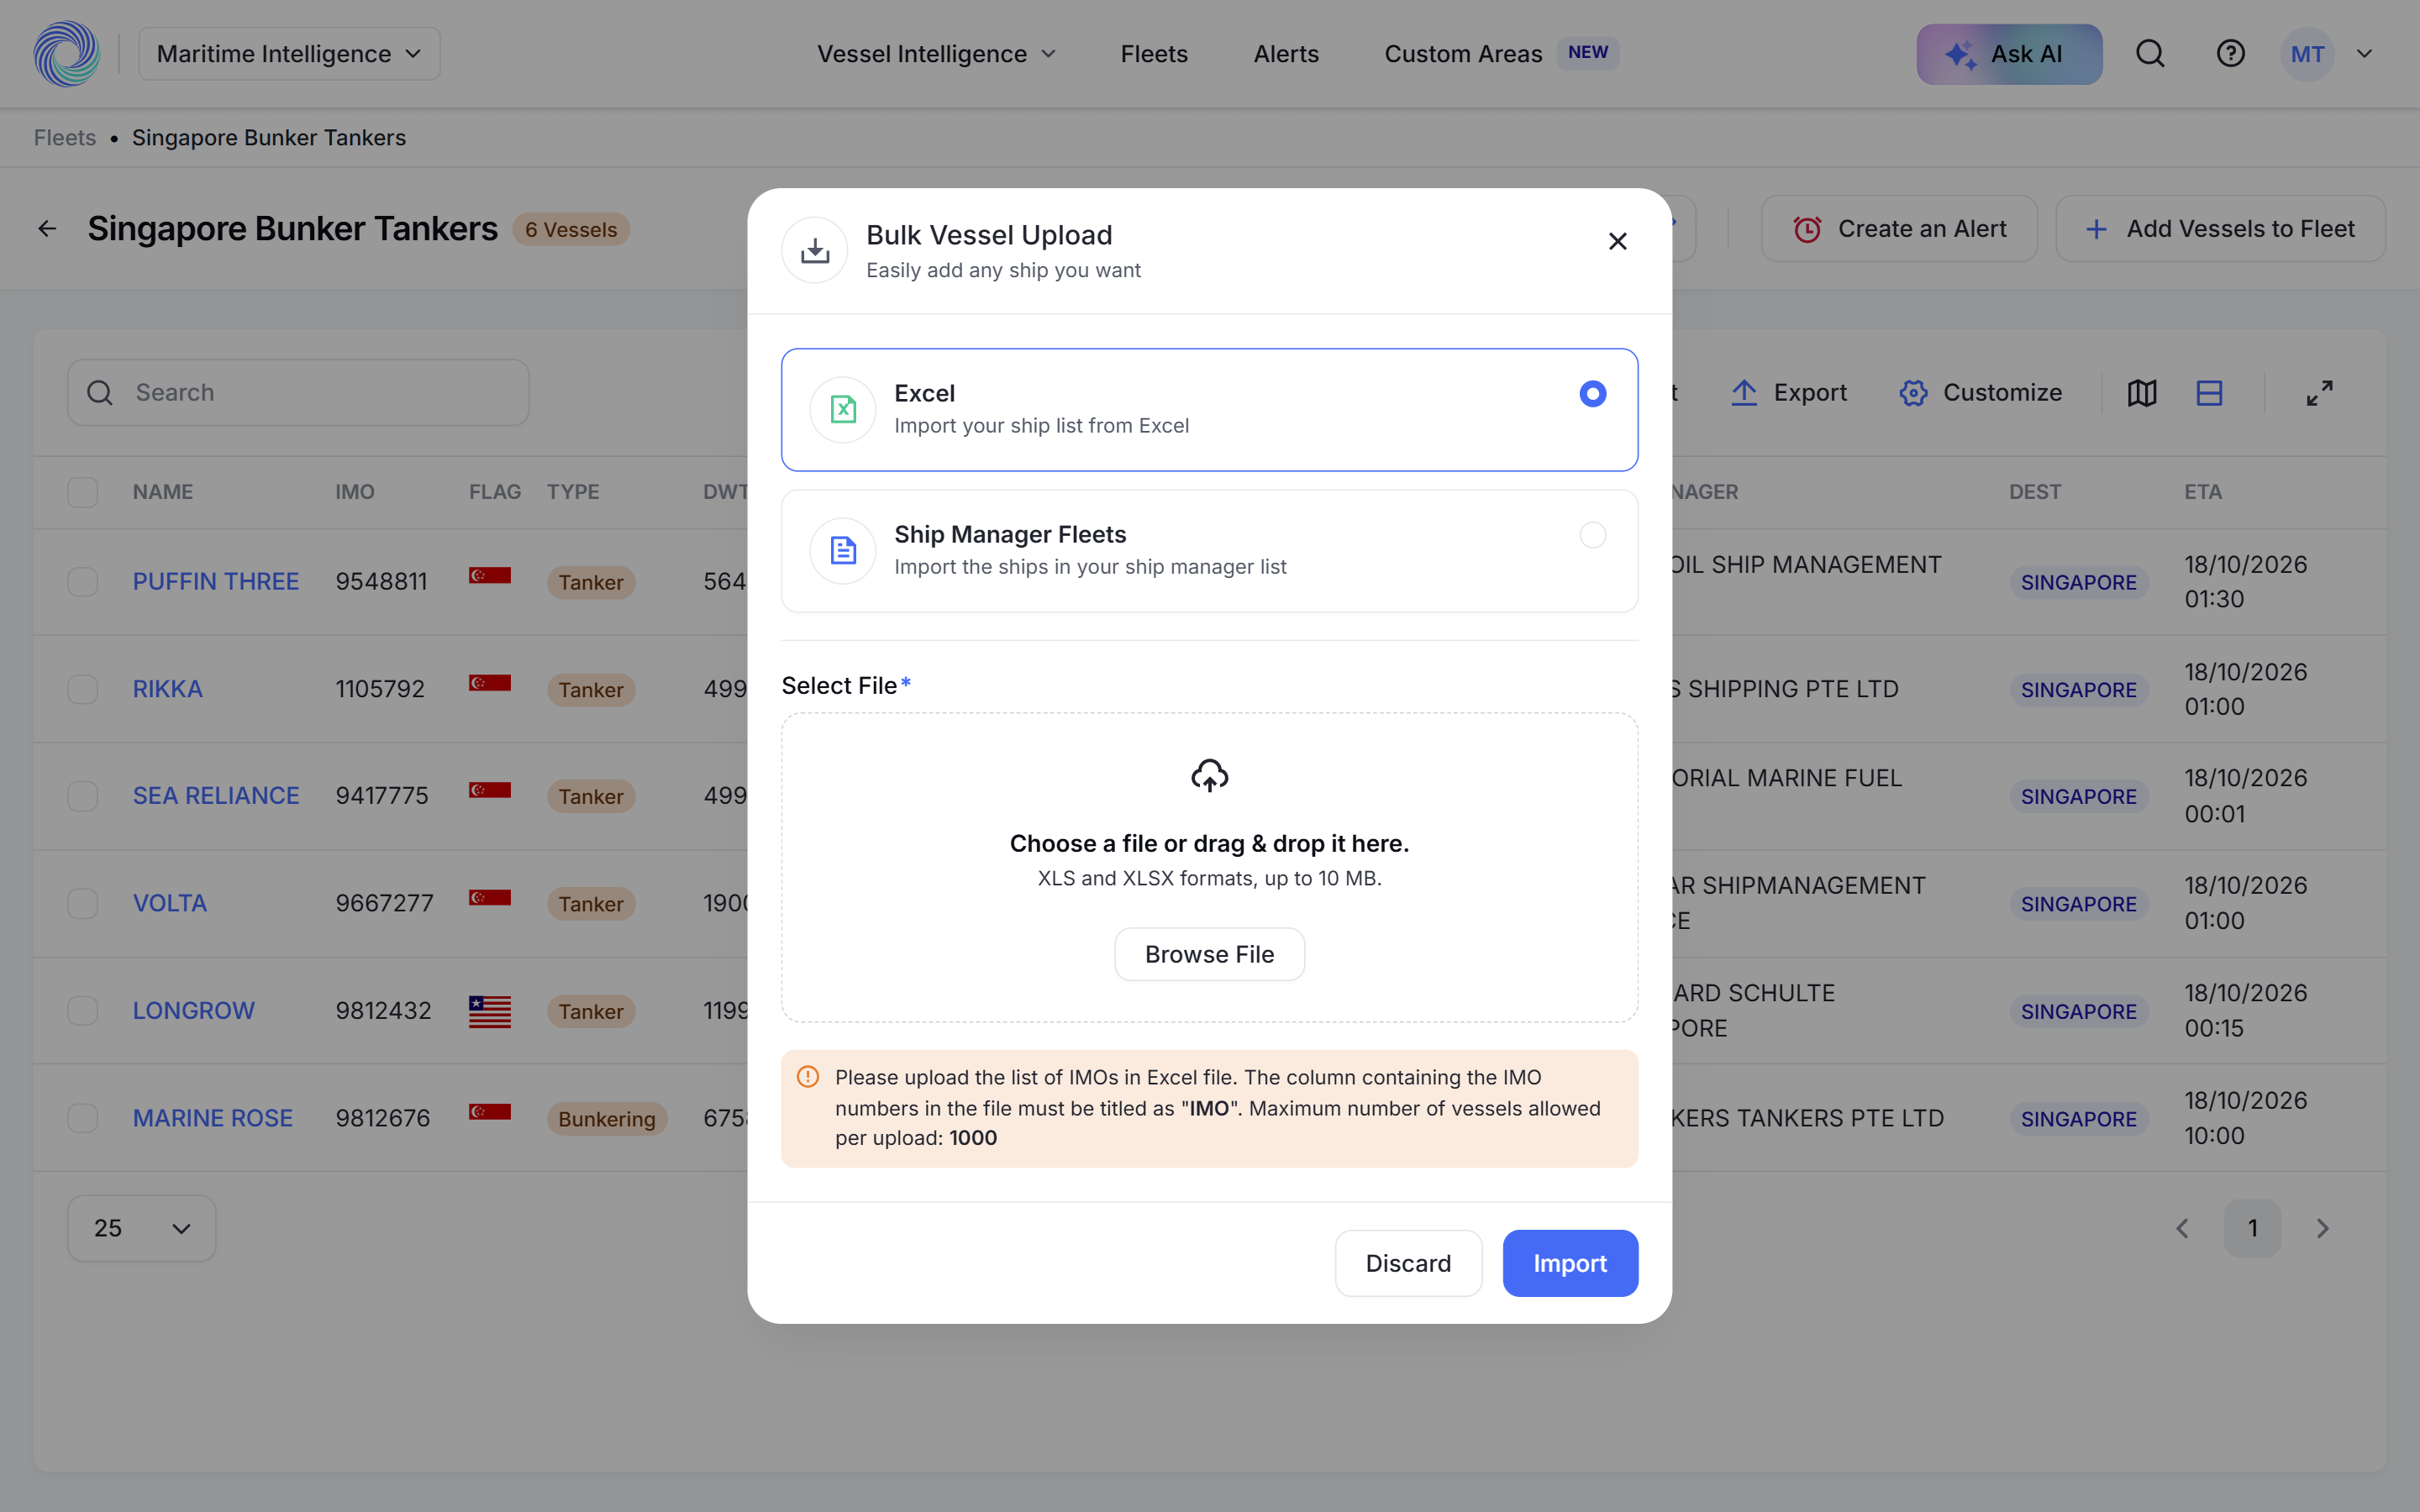
Task: Click page number 1
Action: point(2252,1228)
